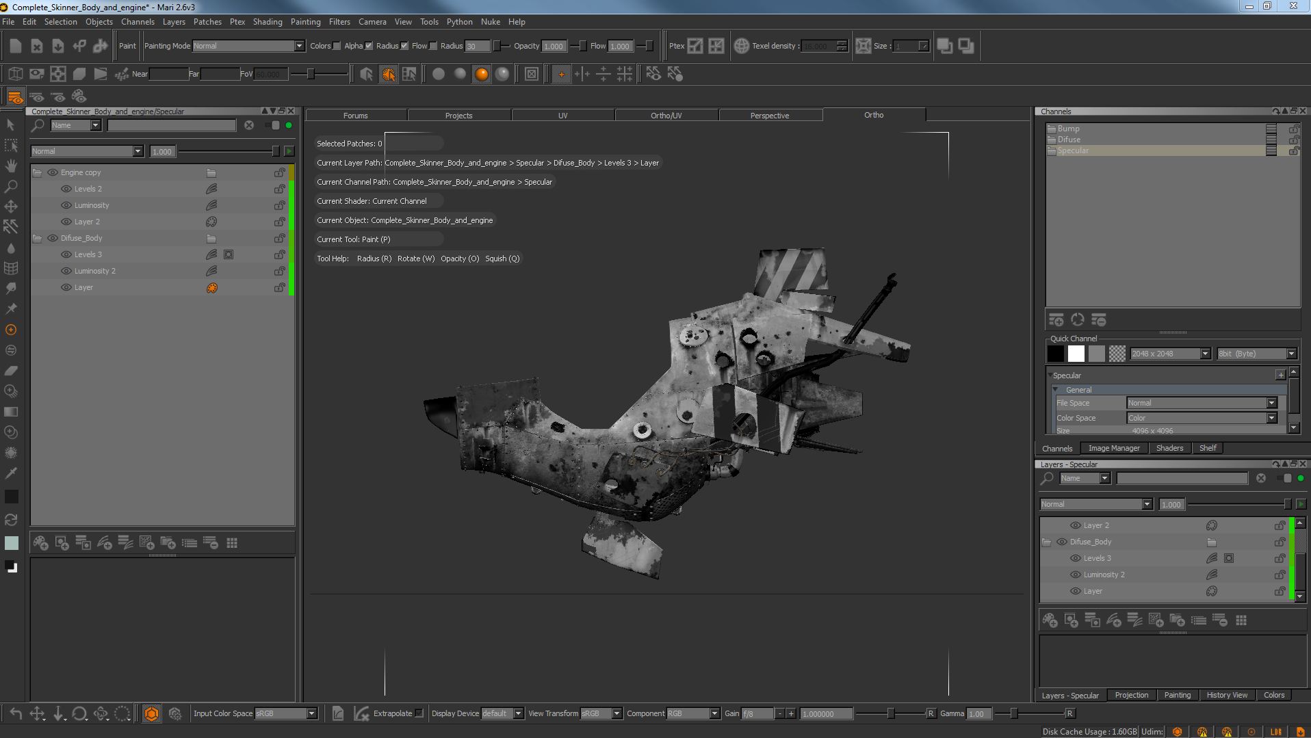This screenshot has height=738, width=1311.
Task: Toggle the Ptex face selection icon
Action: coord(695,46)
